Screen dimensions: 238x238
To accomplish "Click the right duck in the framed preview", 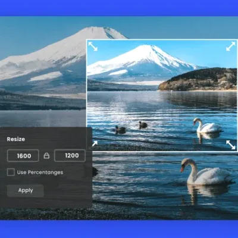I will tap(143, 125).
